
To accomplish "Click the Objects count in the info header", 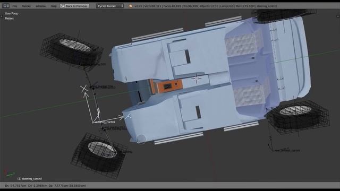I will coord(209,6).
